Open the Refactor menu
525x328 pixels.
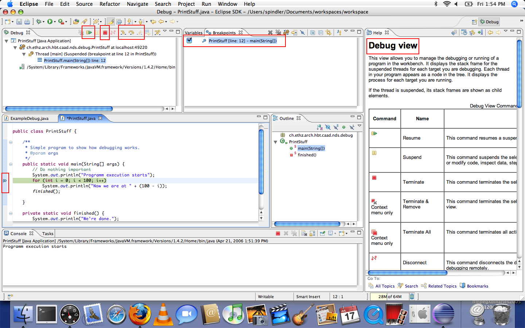point(110,4)
